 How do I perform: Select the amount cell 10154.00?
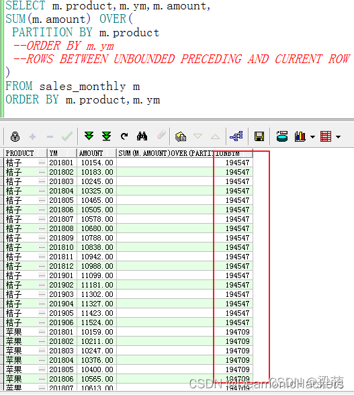point(97,163)
